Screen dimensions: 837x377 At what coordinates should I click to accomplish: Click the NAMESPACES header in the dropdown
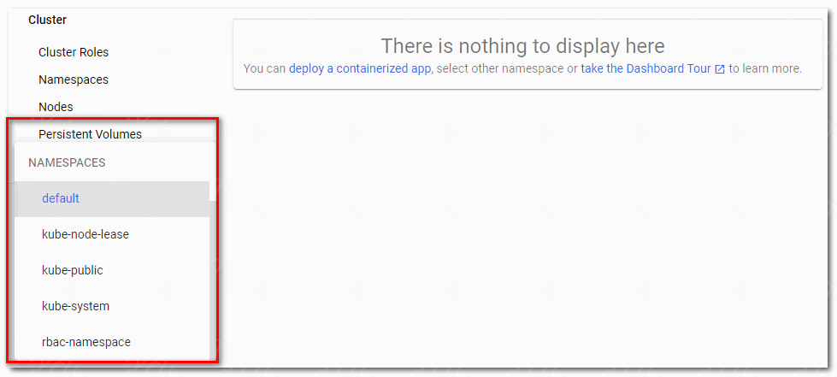[x=67, y=162]
